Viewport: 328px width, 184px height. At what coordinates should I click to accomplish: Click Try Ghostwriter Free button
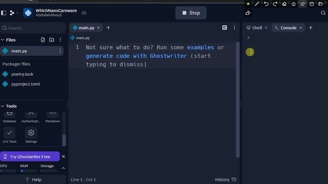coord(30,156)
